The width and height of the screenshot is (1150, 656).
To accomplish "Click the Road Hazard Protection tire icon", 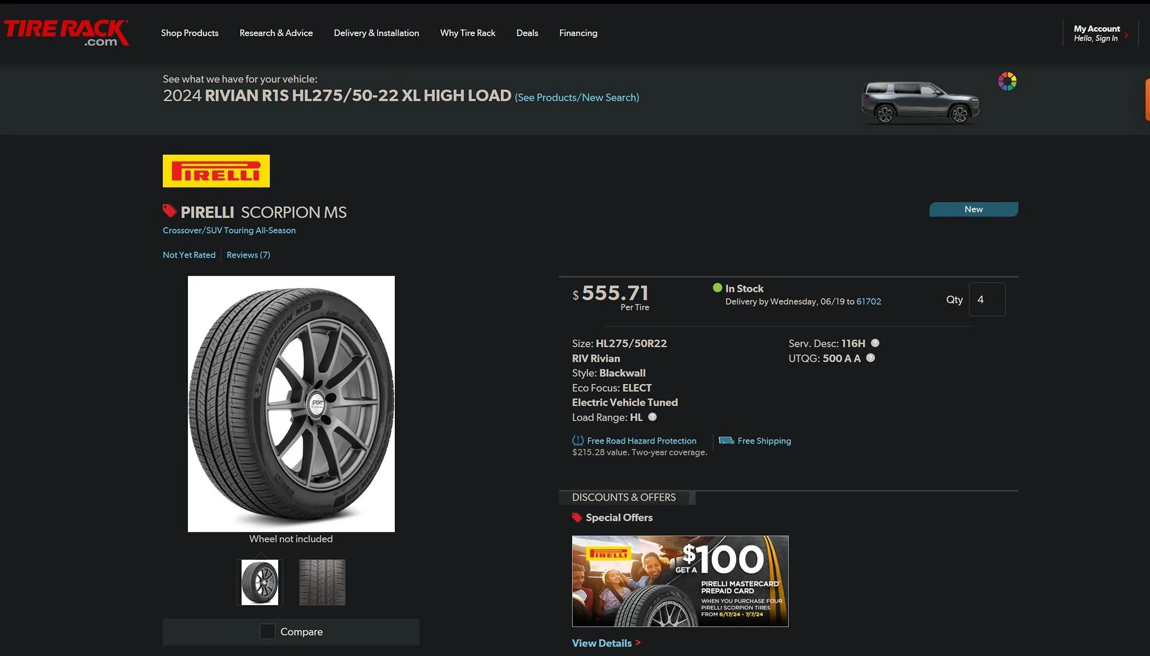I will (x=578, y=440).
